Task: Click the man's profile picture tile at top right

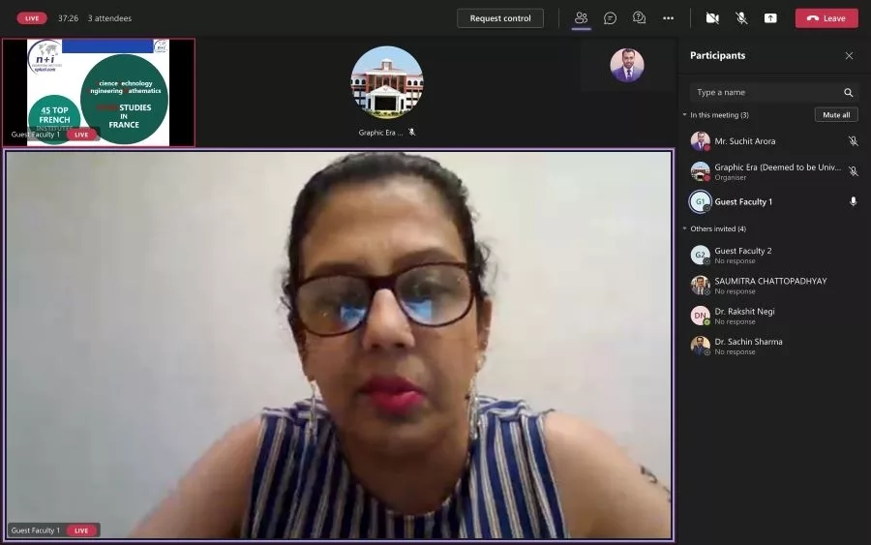Action: (x=627, y=65)
